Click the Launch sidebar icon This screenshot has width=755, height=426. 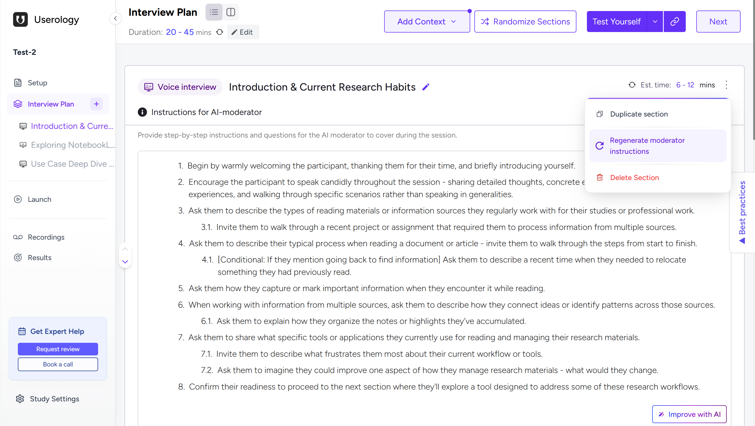click(x=18, y=199)
